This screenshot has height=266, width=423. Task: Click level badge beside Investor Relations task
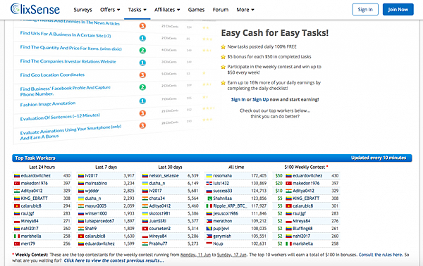(142, 63)
